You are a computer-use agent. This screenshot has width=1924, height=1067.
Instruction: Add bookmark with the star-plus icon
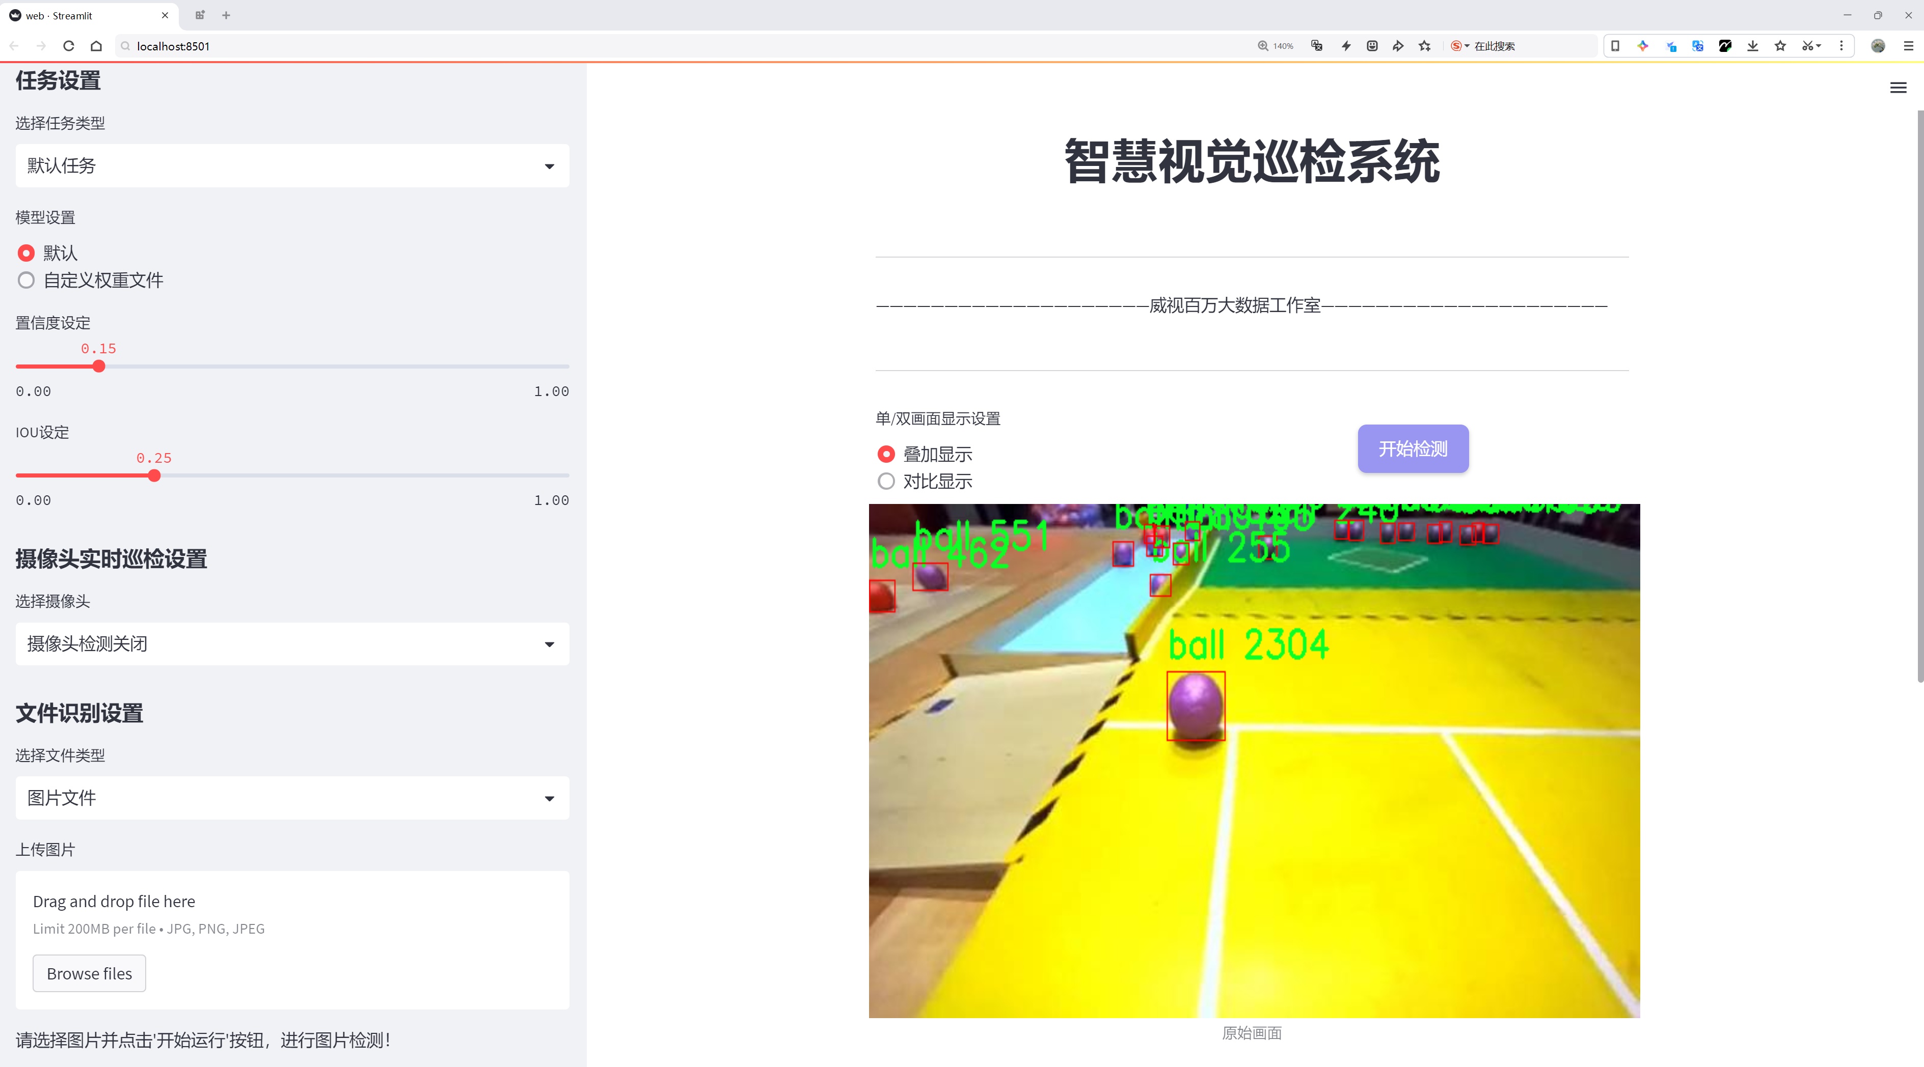[x=1425, y=45]
